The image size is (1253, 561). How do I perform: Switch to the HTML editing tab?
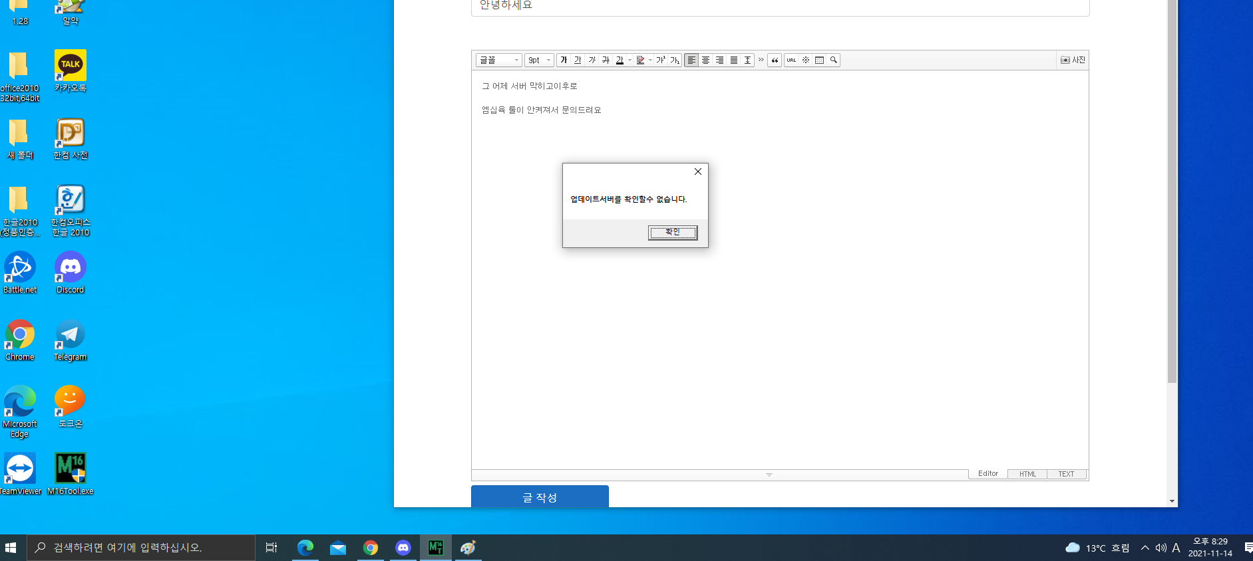1027,474
